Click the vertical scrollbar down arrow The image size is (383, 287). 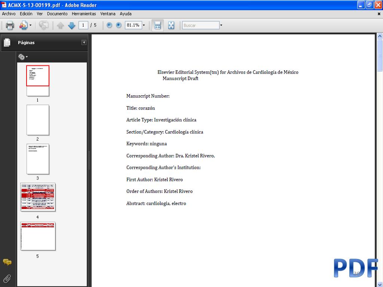(380, 284)
